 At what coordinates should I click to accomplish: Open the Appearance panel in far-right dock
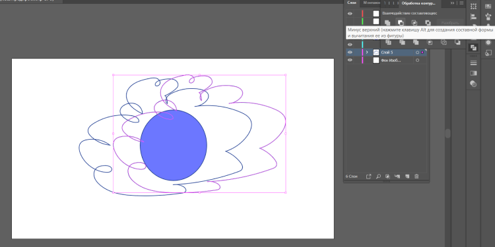(488, 42)
